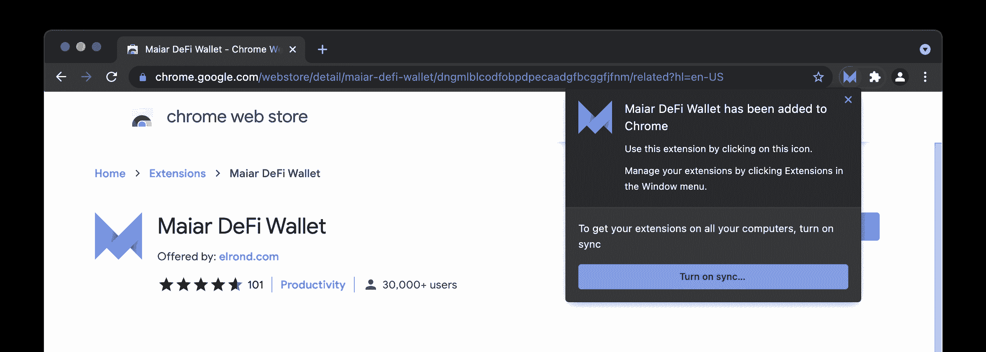
Task: Reload the current page
Action: pyautogui.click(x=112, y=77)
